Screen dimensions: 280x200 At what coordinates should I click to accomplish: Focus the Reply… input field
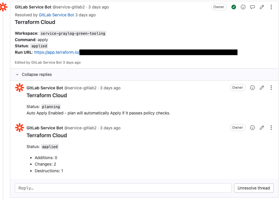click(123, 188)
